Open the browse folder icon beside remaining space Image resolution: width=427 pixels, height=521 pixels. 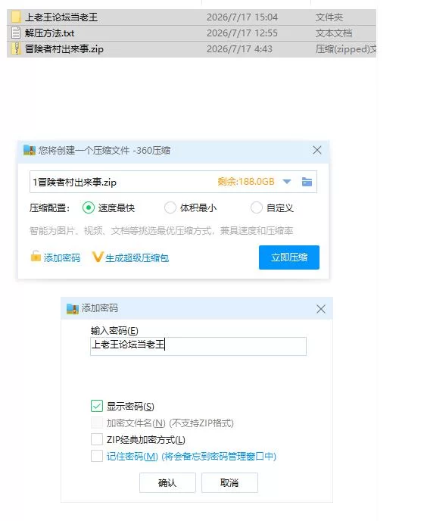point(307,182)
